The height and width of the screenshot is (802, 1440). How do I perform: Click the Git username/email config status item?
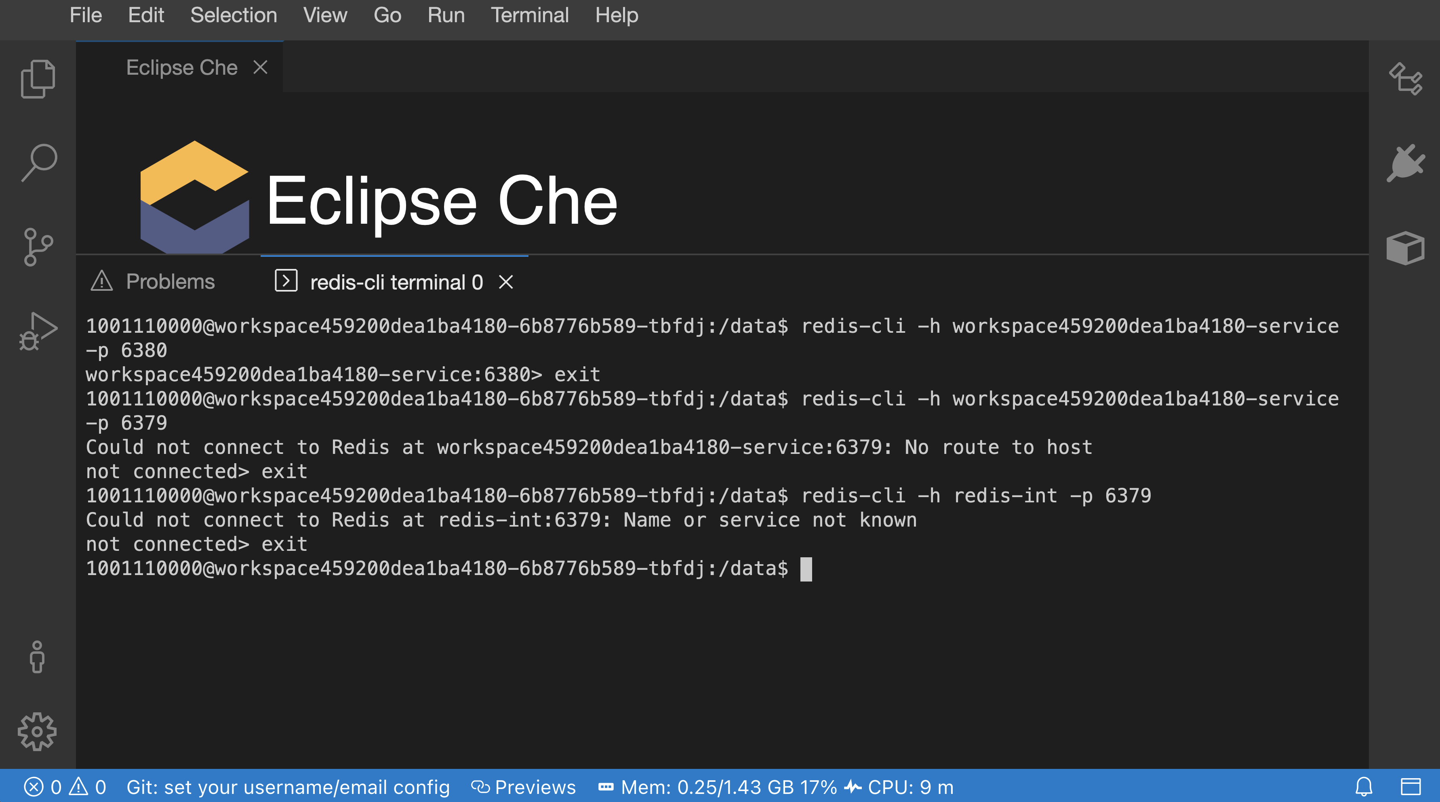[x=288, y=787]
